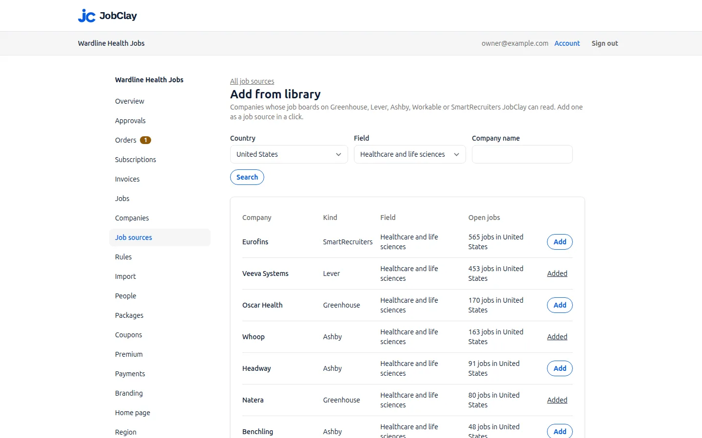
Task: Click the Oscar Health company name
Action: click(x=262, y=305)
